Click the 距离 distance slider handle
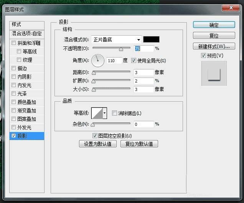The width and height of the screenshot is (244, 203). click(94, 73)
